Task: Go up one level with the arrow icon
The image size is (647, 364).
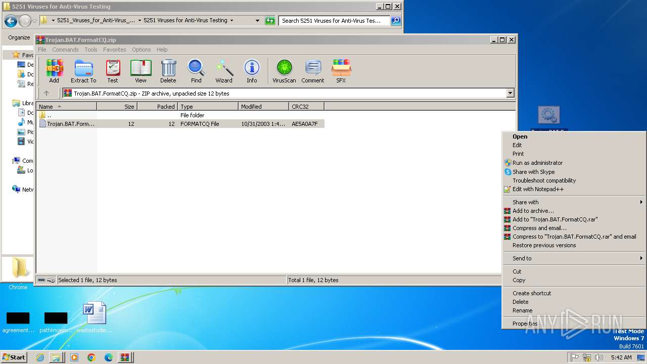Action: [x=47, y=93]
